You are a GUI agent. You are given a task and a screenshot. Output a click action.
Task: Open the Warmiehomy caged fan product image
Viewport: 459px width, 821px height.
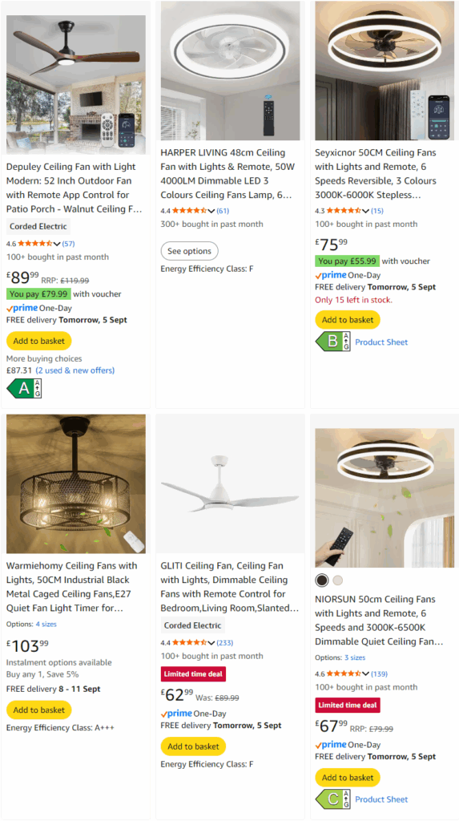(x=76, y=483)
